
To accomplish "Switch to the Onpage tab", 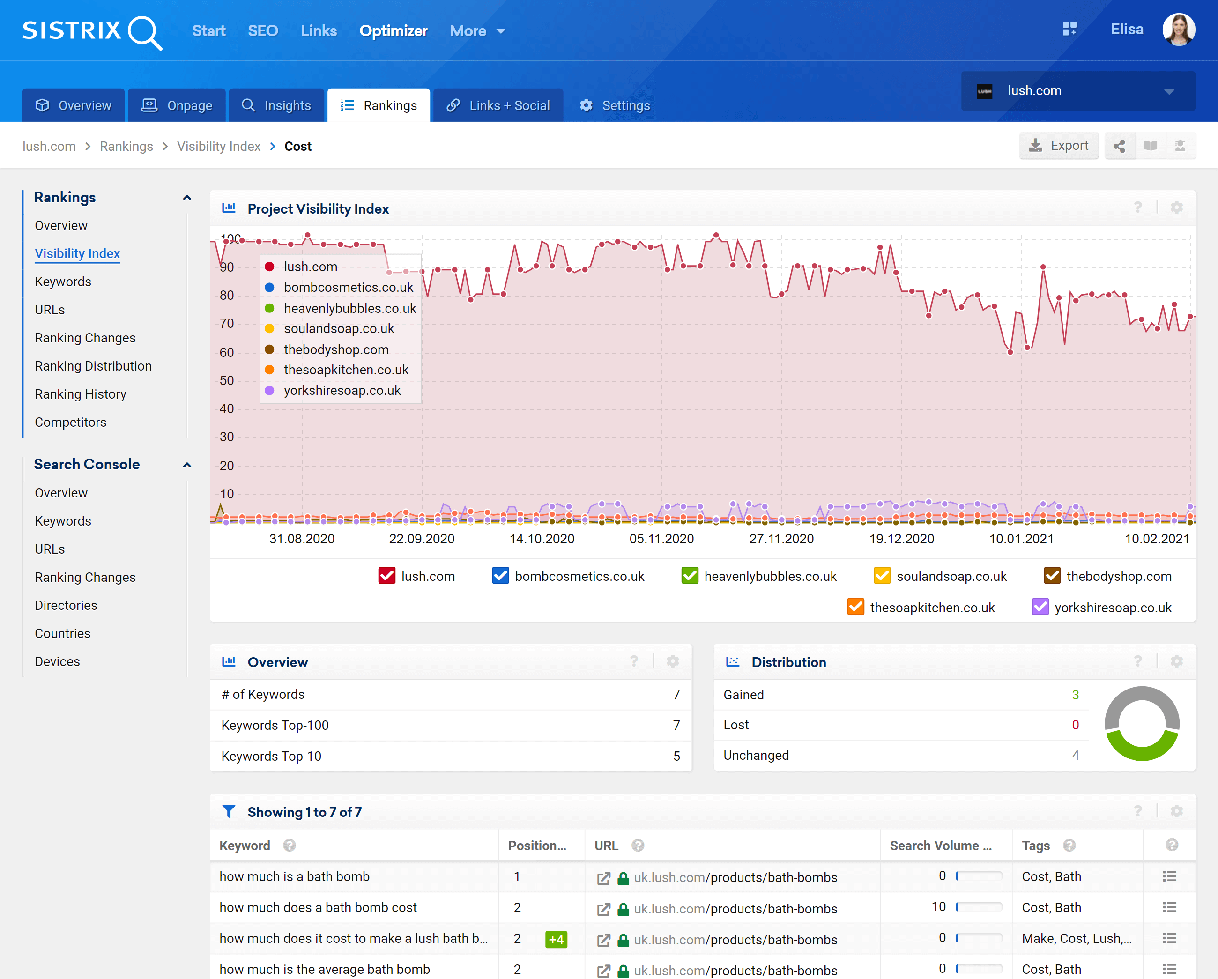I will coord(177,106).
